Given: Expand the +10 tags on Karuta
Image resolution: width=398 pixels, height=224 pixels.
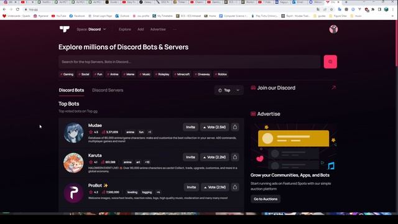Looking at the screenshot, I should pyautogui.click(x=147, y=162).
